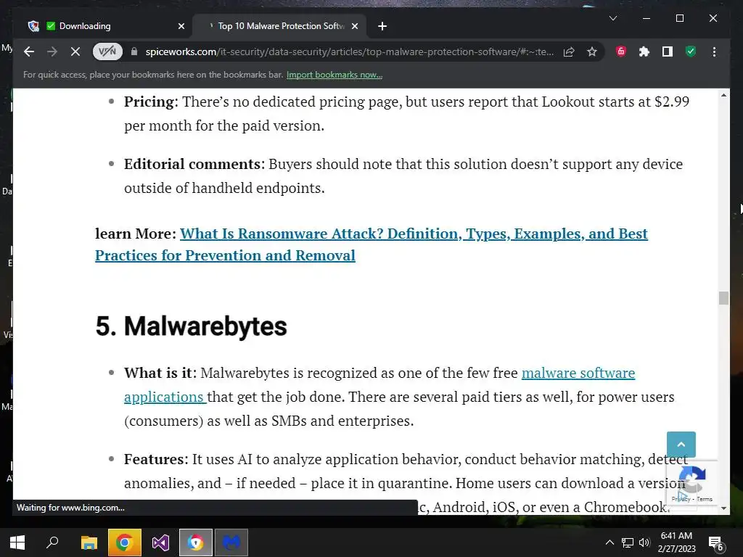
Task: Close the Top 10 Malware Protection tab
Action: pos(354,26)
